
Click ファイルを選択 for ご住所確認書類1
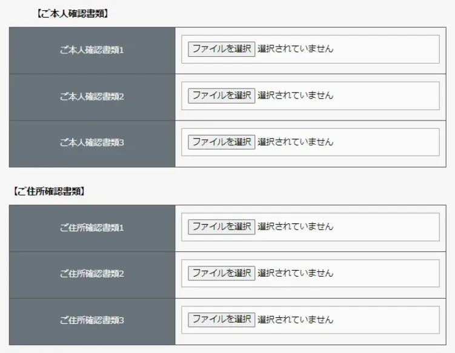click(x=221, y=227)
